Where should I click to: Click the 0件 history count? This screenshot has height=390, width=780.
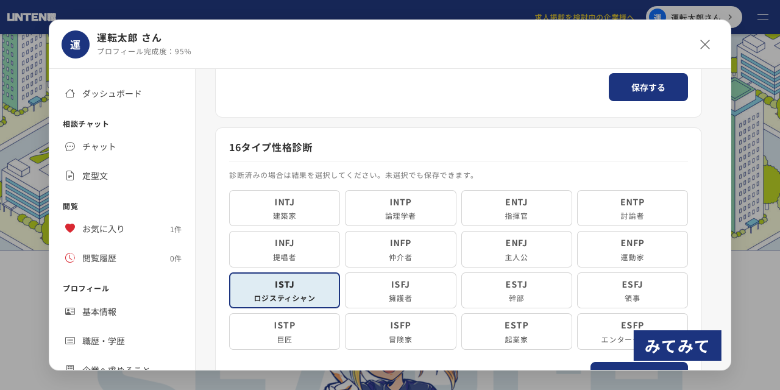(x=175, y=258)
